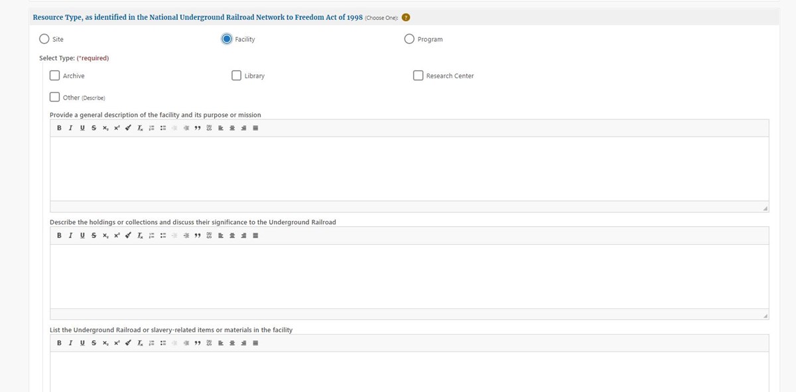
Task: Apply superscript in the facility description toolbar
Action: (x=117, y=128)
